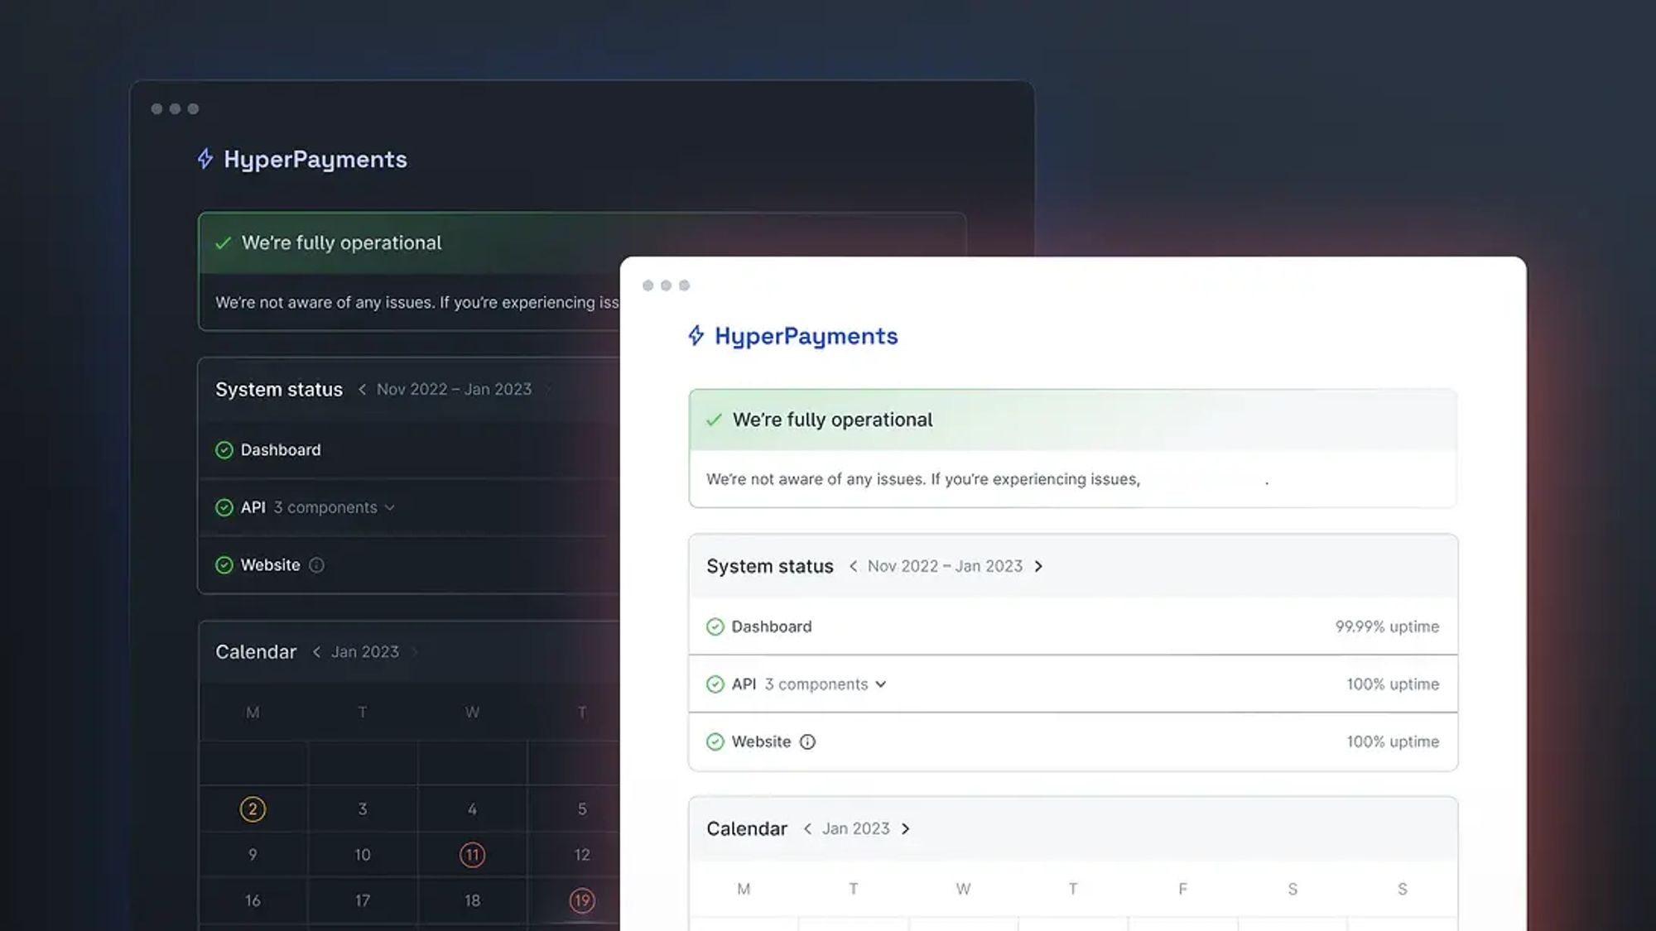Expand API 3 components in dark window
This screenshot has height=931, width=1656.
coord(390,507)
